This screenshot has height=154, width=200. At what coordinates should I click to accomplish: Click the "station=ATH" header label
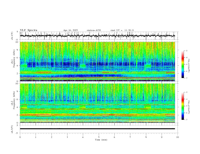coord(94,30)
